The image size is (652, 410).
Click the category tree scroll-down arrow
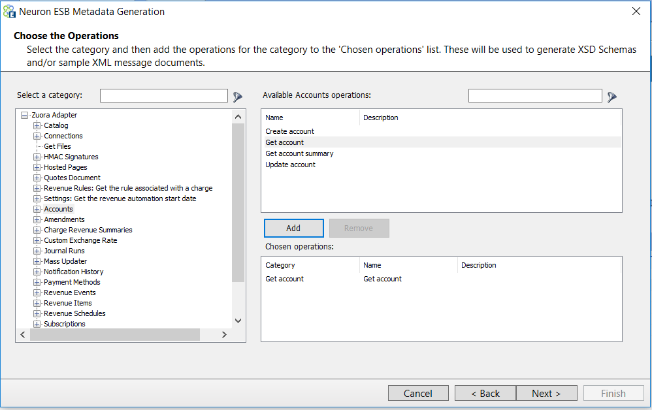point(238,321)
